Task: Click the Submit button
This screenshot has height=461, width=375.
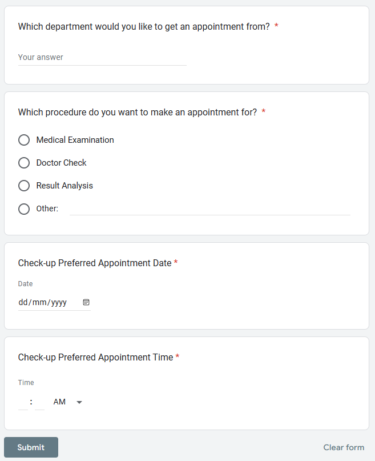Action: [31, 447]
